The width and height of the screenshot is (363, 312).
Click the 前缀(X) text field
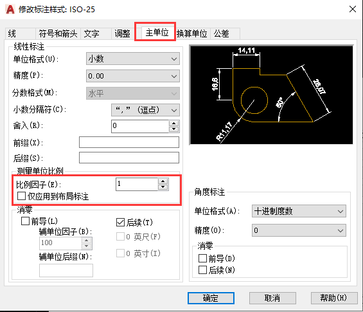click(x=129, y=142)
